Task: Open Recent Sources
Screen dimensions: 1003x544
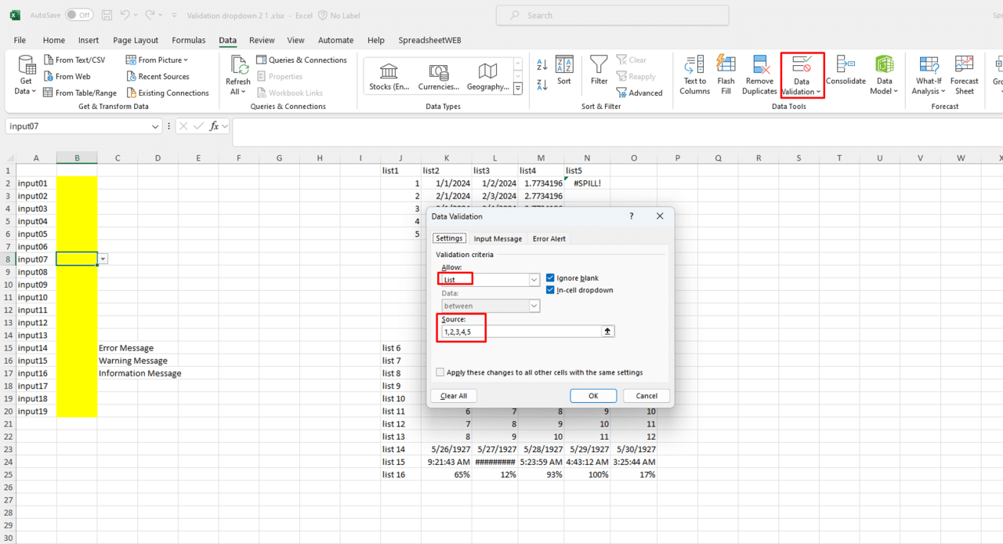Action: click(x=158, y=76)
